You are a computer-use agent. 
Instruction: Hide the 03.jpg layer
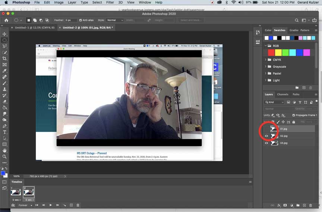[266, 143]
